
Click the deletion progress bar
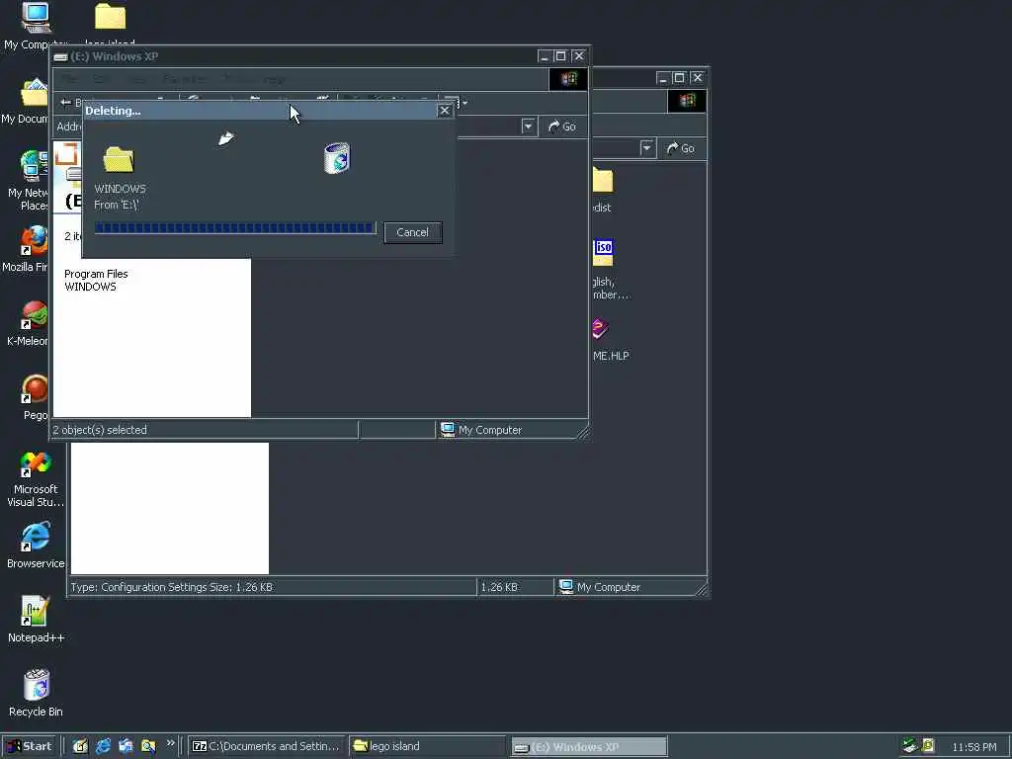point(235,228)
